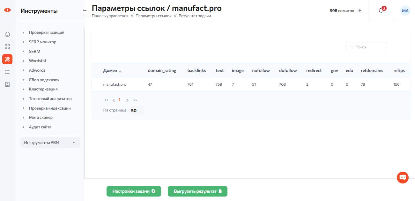Open Мета сканер tool
Screen dimensions: 415x201
(41, 118)
